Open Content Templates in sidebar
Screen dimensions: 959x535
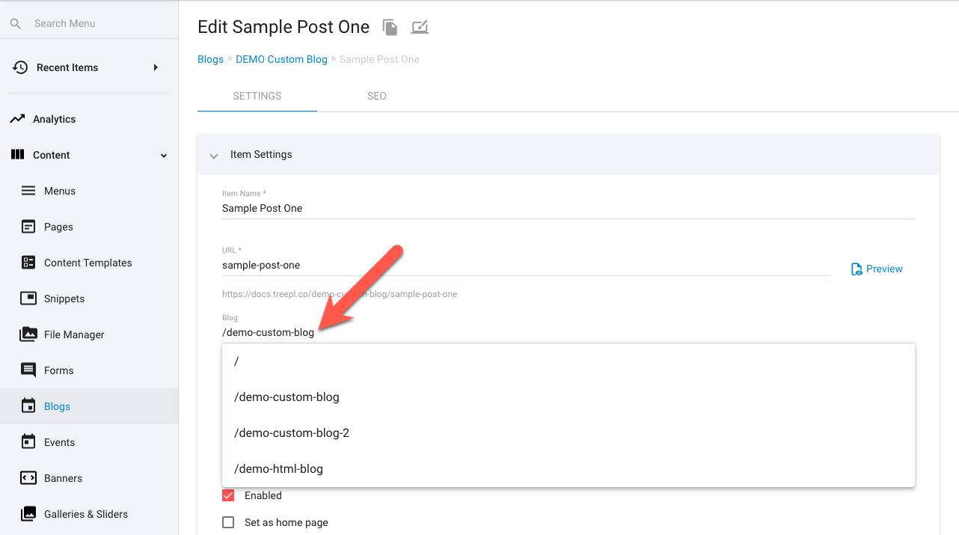(88, 263)
